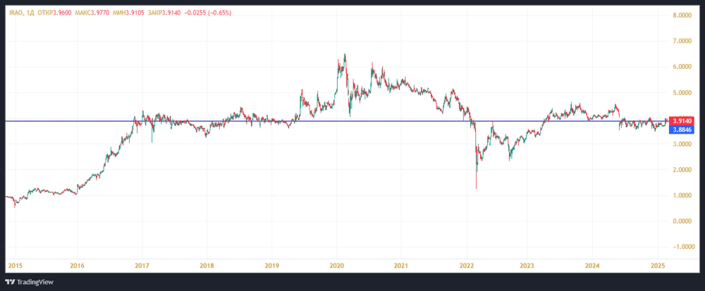Click the blue 3.8846 horizontal line price tag

[682, 129]
